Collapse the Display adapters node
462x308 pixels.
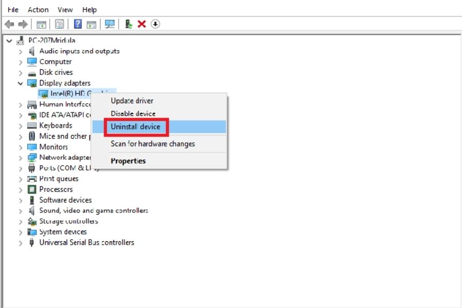point(21,83)
